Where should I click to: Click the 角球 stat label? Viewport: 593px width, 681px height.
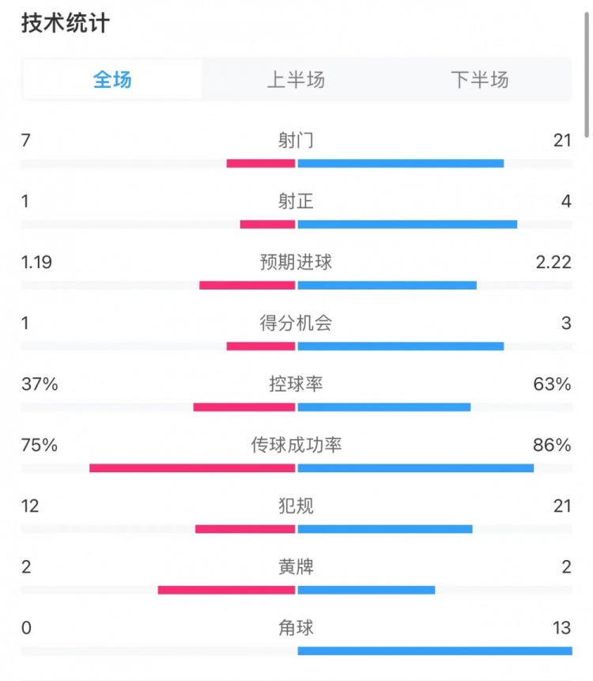[296, 627]
